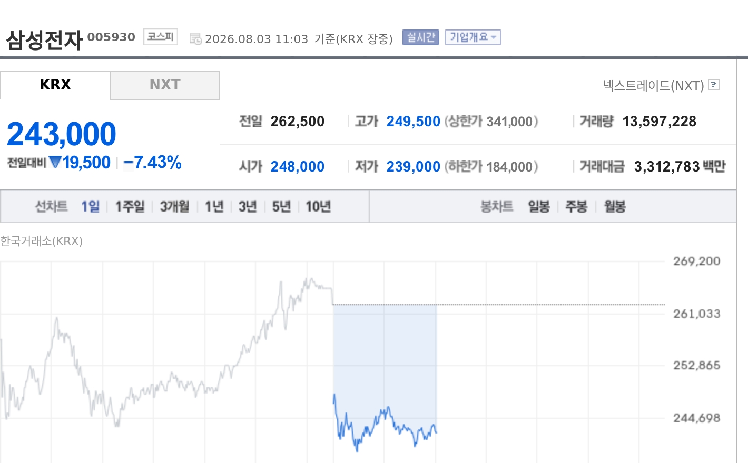View the 월봉 monthly candle chart

tap(615, 206)
